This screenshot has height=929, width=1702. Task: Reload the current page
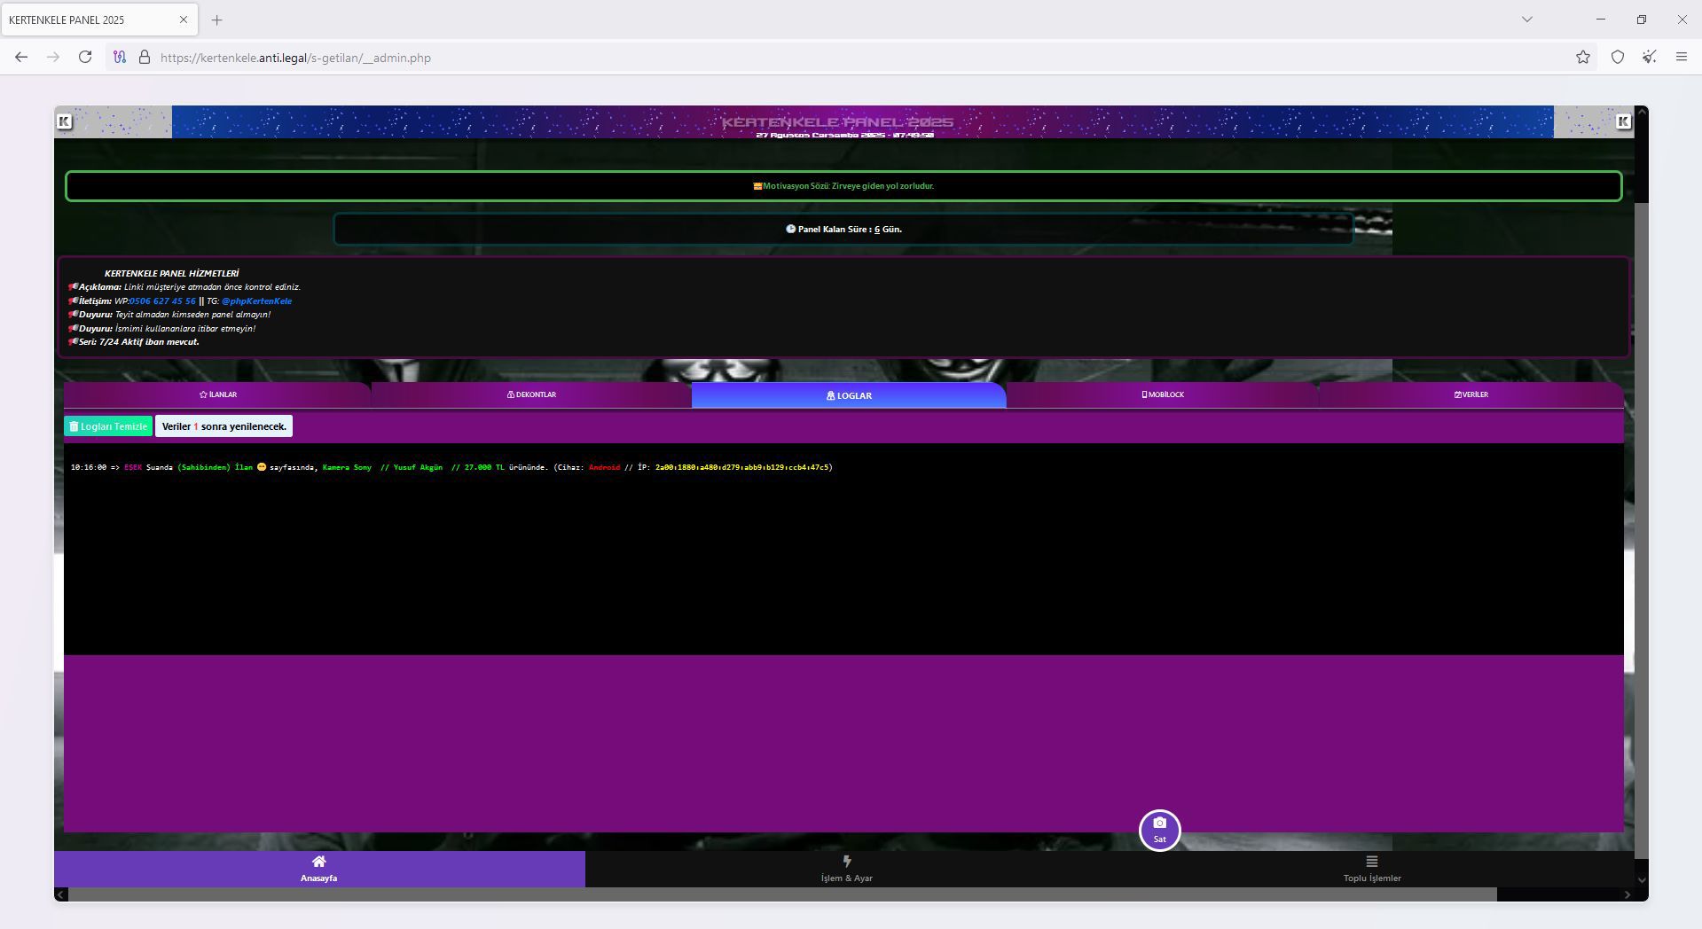85,58
